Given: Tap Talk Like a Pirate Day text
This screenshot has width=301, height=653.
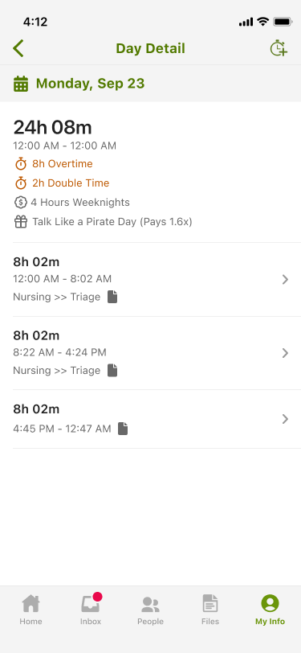Looking at the screenshot, I should point(84,222).
